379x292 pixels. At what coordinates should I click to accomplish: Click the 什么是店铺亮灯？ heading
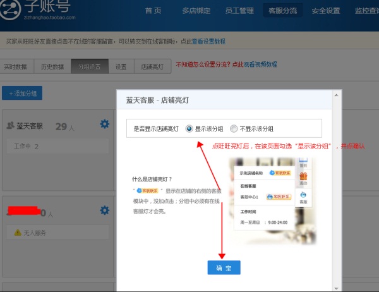[x=152, y=179]
